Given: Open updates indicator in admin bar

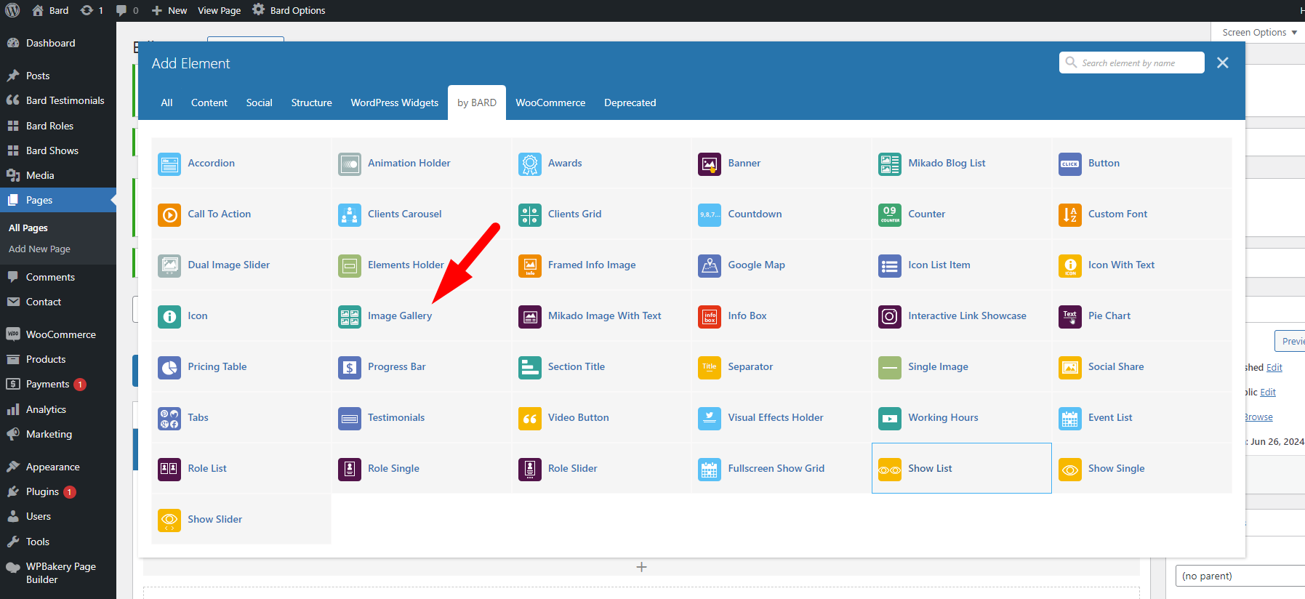Looking at the screenshot, I should [92, 10].
